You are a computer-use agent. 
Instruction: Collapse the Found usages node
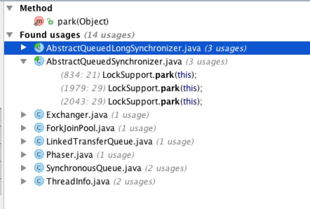[9, 35]
